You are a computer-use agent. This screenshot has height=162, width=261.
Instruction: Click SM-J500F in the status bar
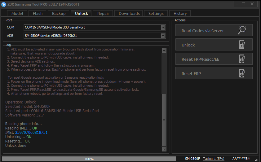coord(192,159)
